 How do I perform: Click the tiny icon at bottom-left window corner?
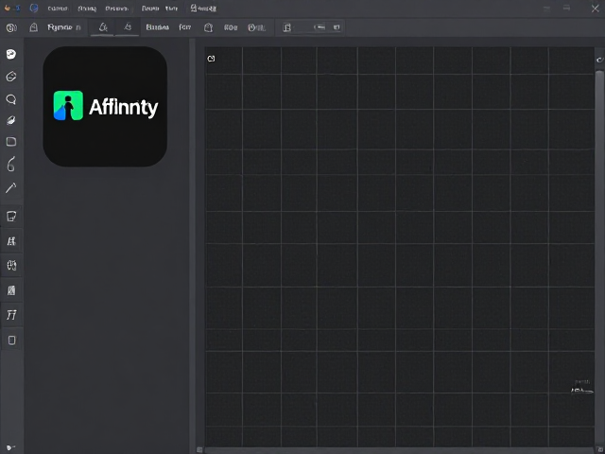[10, 447]
